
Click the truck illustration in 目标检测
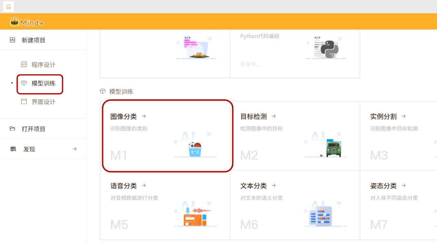333,148
